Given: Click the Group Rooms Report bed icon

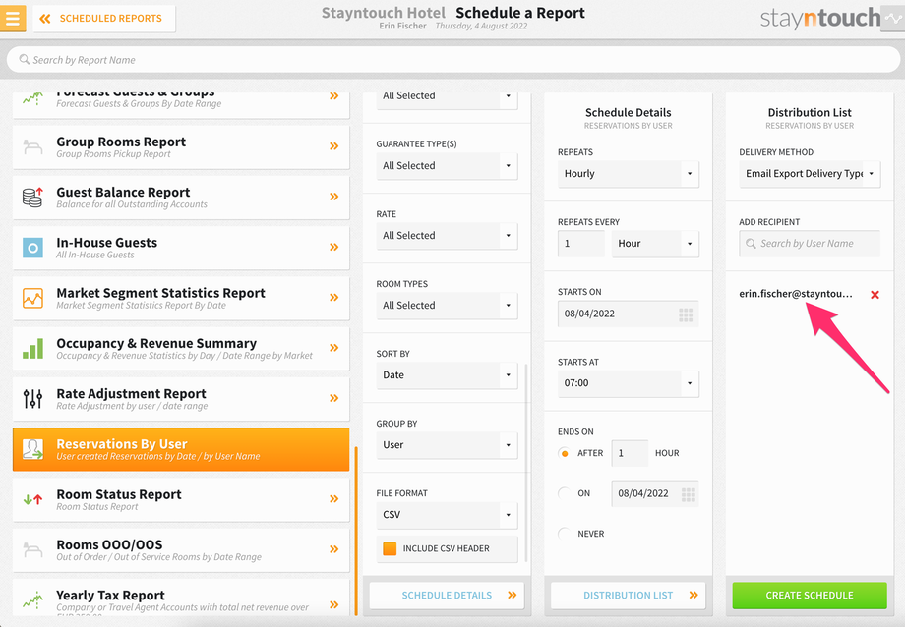Looking at the screenshot, I should [x=32, y=147].
